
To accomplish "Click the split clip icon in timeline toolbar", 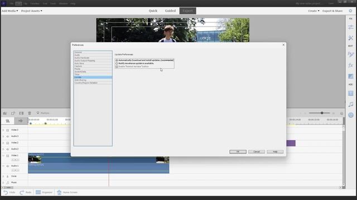I will coord(21,113).
